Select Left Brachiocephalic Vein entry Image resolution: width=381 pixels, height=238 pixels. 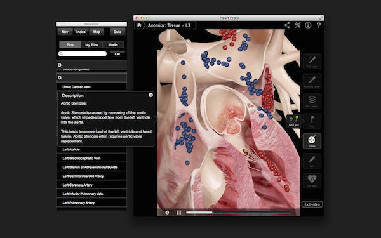click(91, 158)
